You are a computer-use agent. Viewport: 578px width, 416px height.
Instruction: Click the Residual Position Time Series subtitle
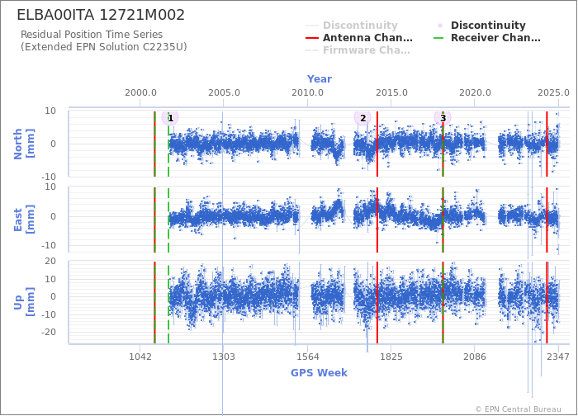pyautogui.click(x=92, y=35)
